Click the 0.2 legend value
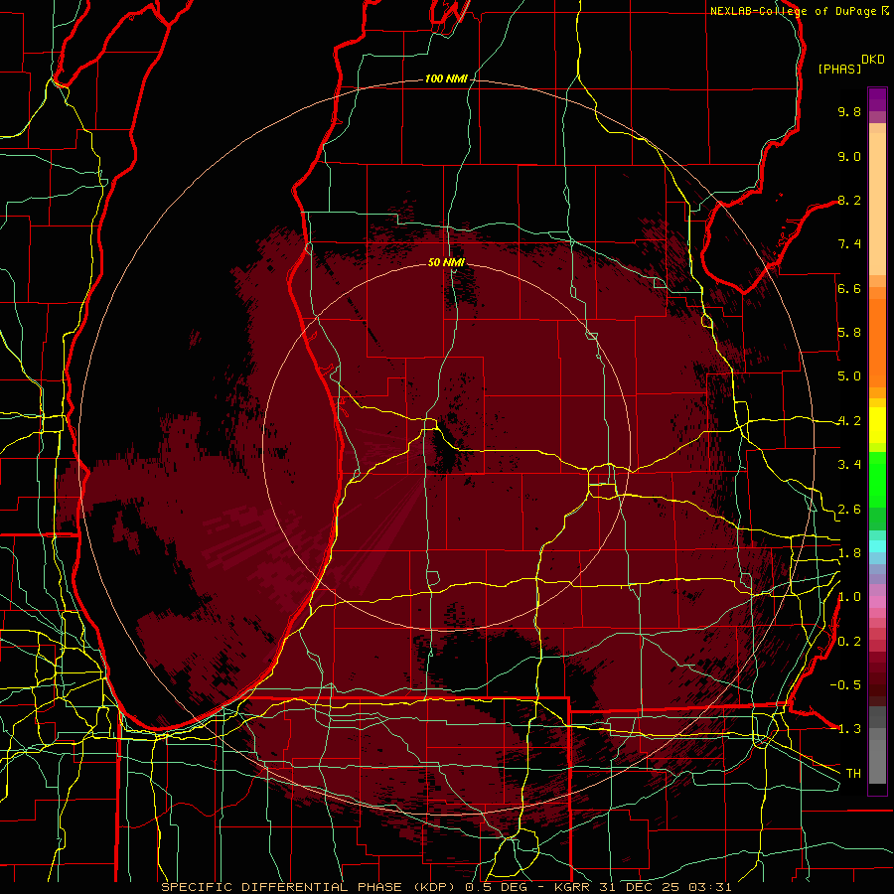 tap(849, 642)
